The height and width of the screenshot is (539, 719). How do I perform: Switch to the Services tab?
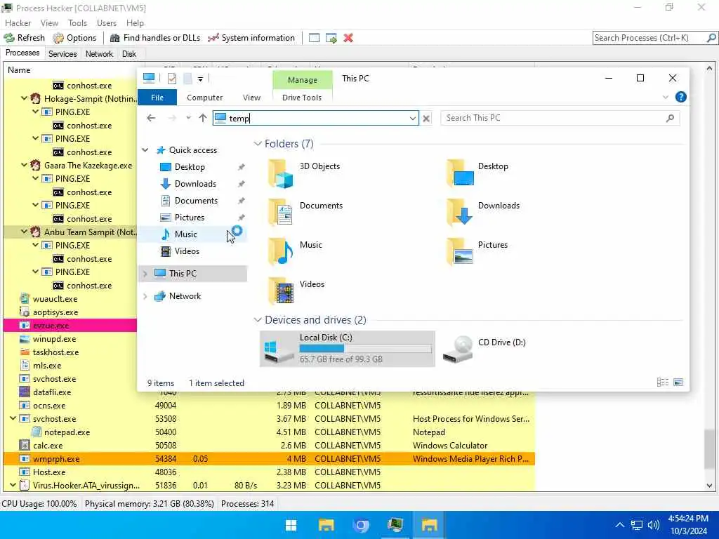coord(62,54)
